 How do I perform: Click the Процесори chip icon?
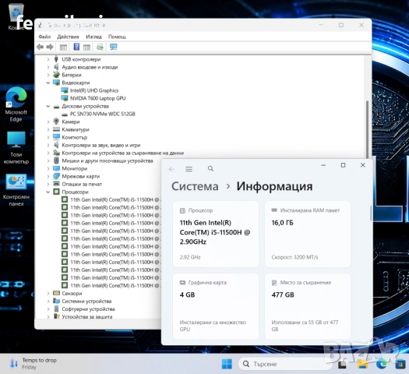[56, 192]
